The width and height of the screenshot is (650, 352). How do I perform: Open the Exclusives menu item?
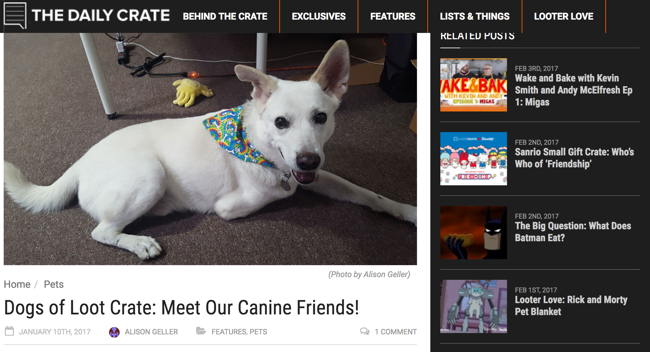coord(319,16)
